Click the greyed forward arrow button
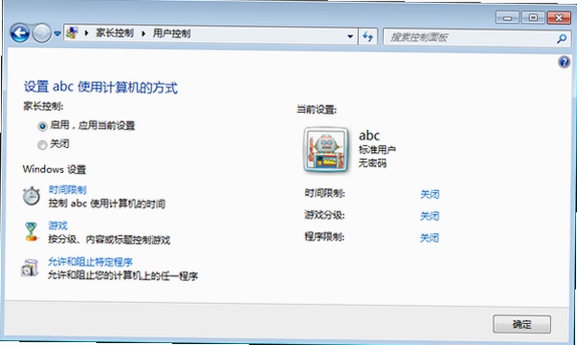The height and width of the screenshot is (345, 577). pos(41,33)
